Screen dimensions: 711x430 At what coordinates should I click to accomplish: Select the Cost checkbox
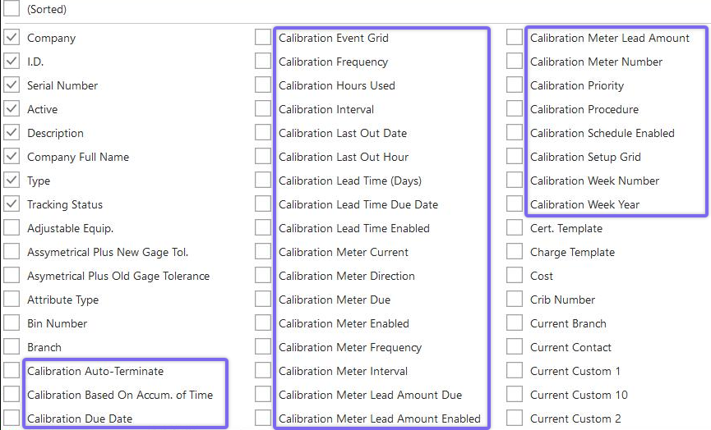(x=514, y=276)
